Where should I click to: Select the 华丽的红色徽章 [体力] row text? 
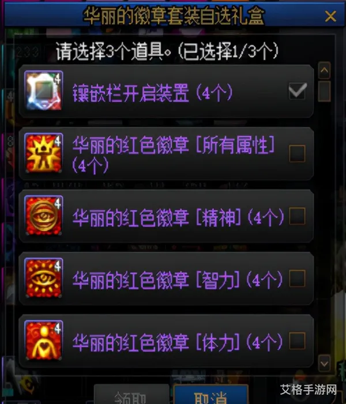tap(178, 342)
